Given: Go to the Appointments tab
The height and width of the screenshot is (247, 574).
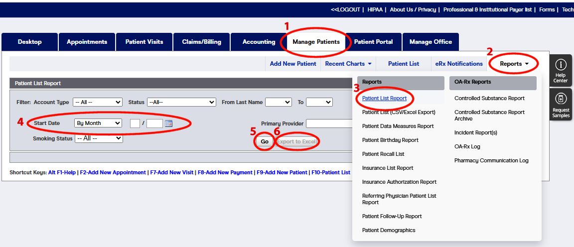Looking at the screenshot, I should pyautogui.click(x=87, y=42).
